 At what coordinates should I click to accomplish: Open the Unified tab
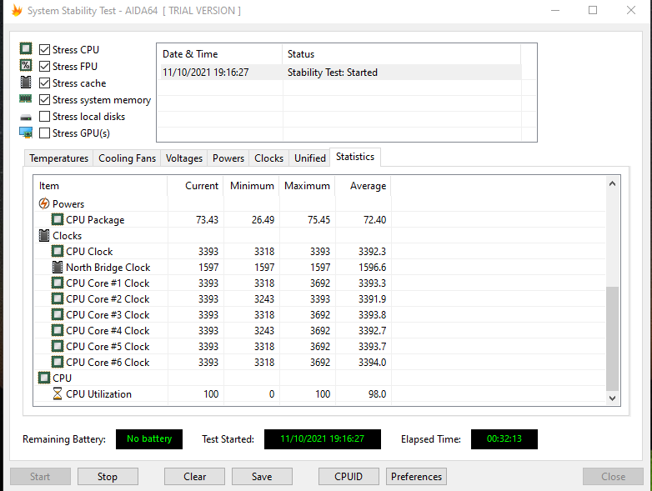(310, 158)
